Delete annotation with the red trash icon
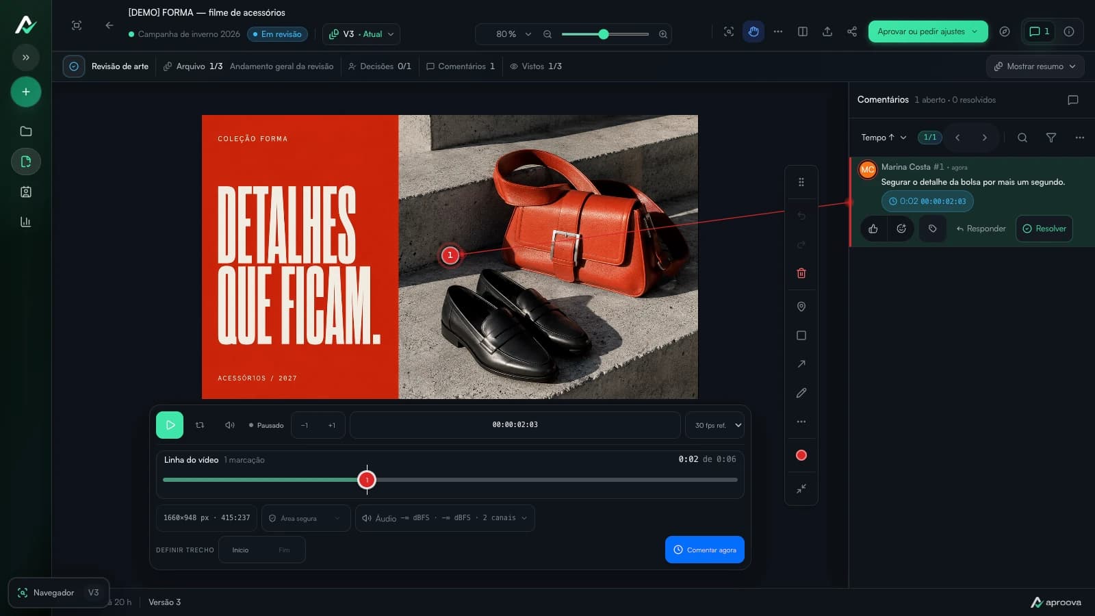This screenshot has height=616, width=1095. pyautogui.click(x=801, y=273)
